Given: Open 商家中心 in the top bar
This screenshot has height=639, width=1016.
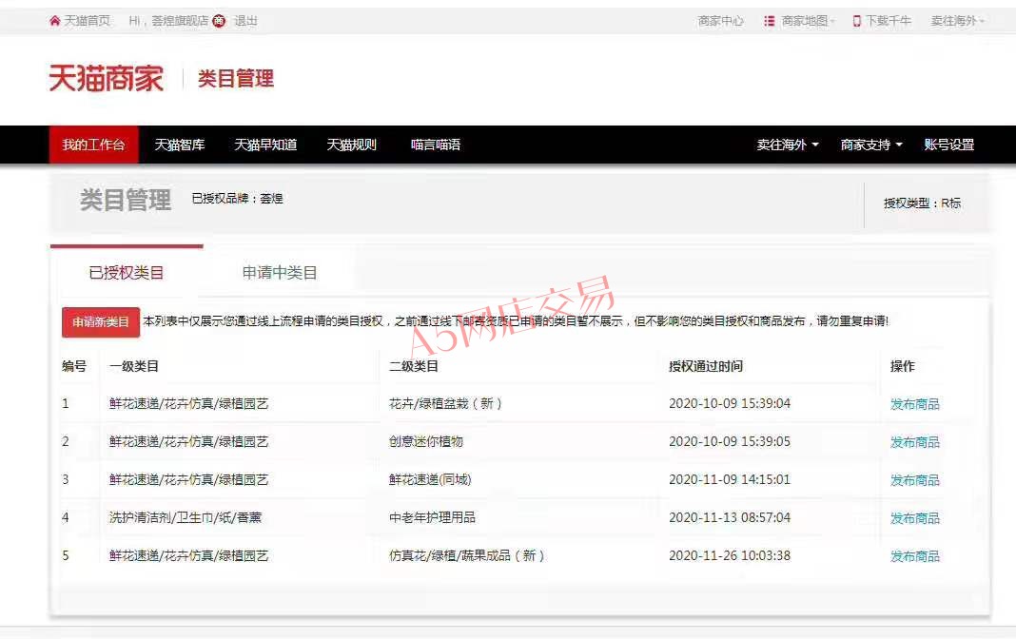Looking at the screenshot, I should pos(720,21).
